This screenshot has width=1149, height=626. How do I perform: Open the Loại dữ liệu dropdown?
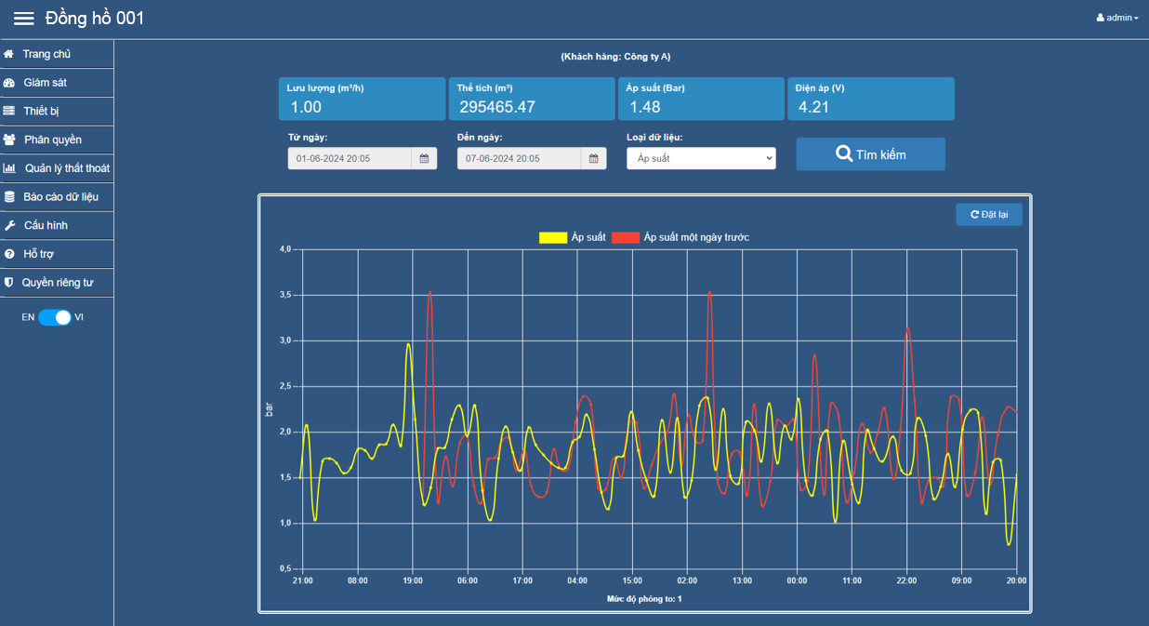[701, 159]
